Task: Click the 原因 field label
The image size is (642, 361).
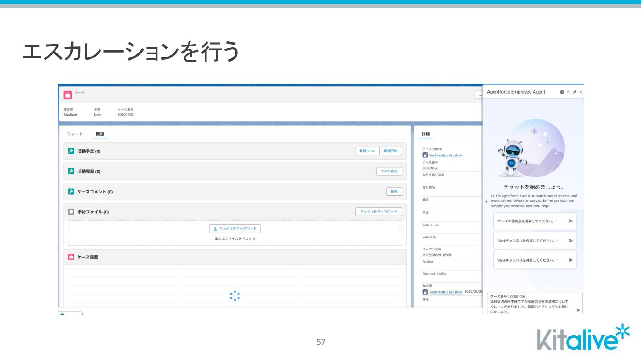Action: click(x=425, y=212)
